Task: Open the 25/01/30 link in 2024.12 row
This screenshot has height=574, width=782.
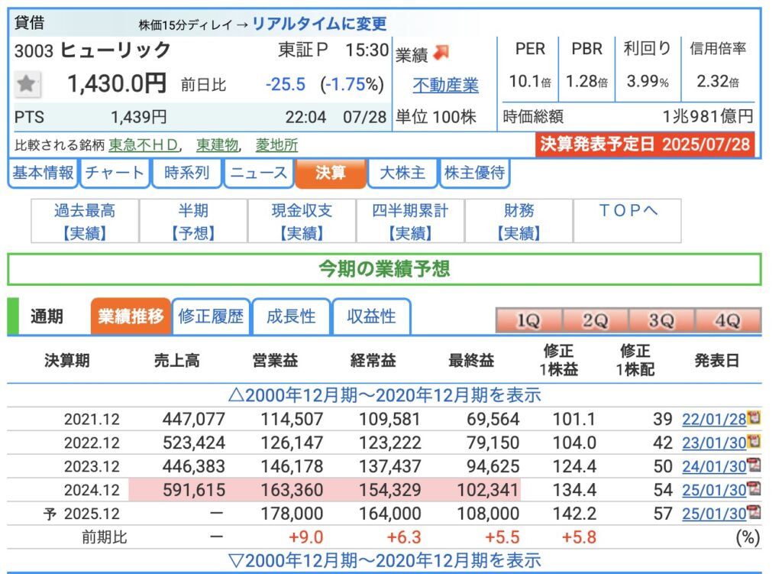Action: (x=714, y=490)
